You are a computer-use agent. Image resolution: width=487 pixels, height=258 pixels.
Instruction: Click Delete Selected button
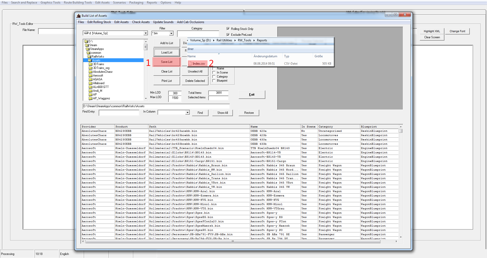pyautogui.click(x=195, y=81)
